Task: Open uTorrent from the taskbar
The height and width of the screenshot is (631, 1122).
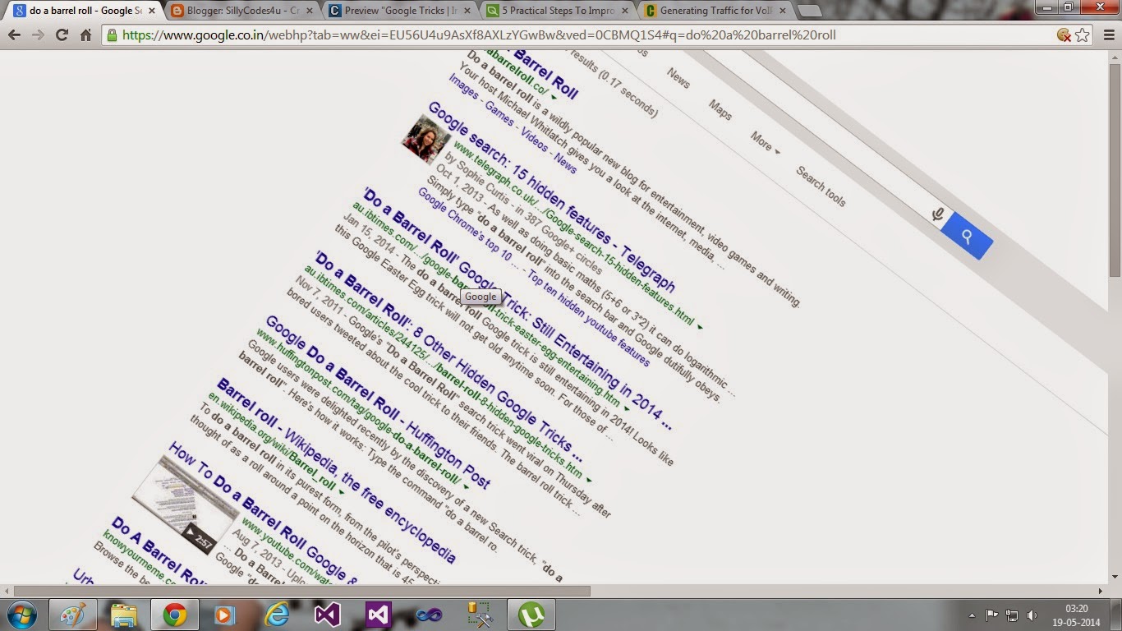Action: coord(531,615)
